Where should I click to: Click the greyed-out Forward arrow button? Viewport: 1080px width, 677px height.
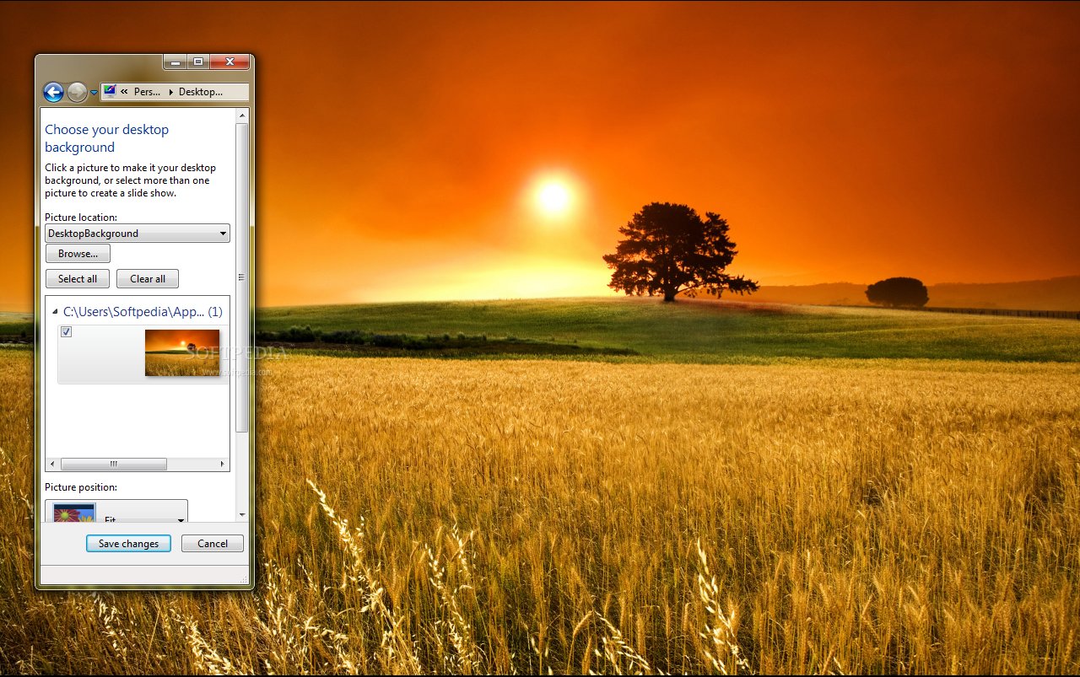77,92
